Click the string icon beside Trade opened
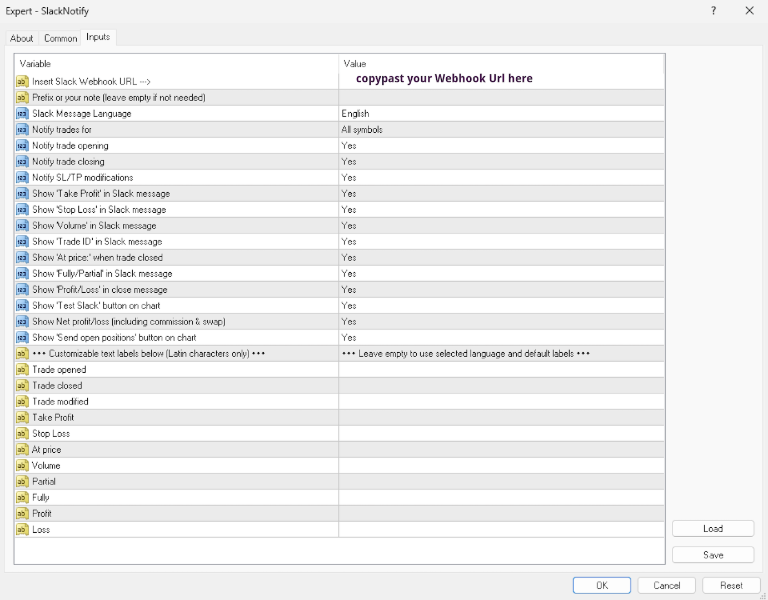The width and height of the screenshot is (768, 600). (22, 370)
